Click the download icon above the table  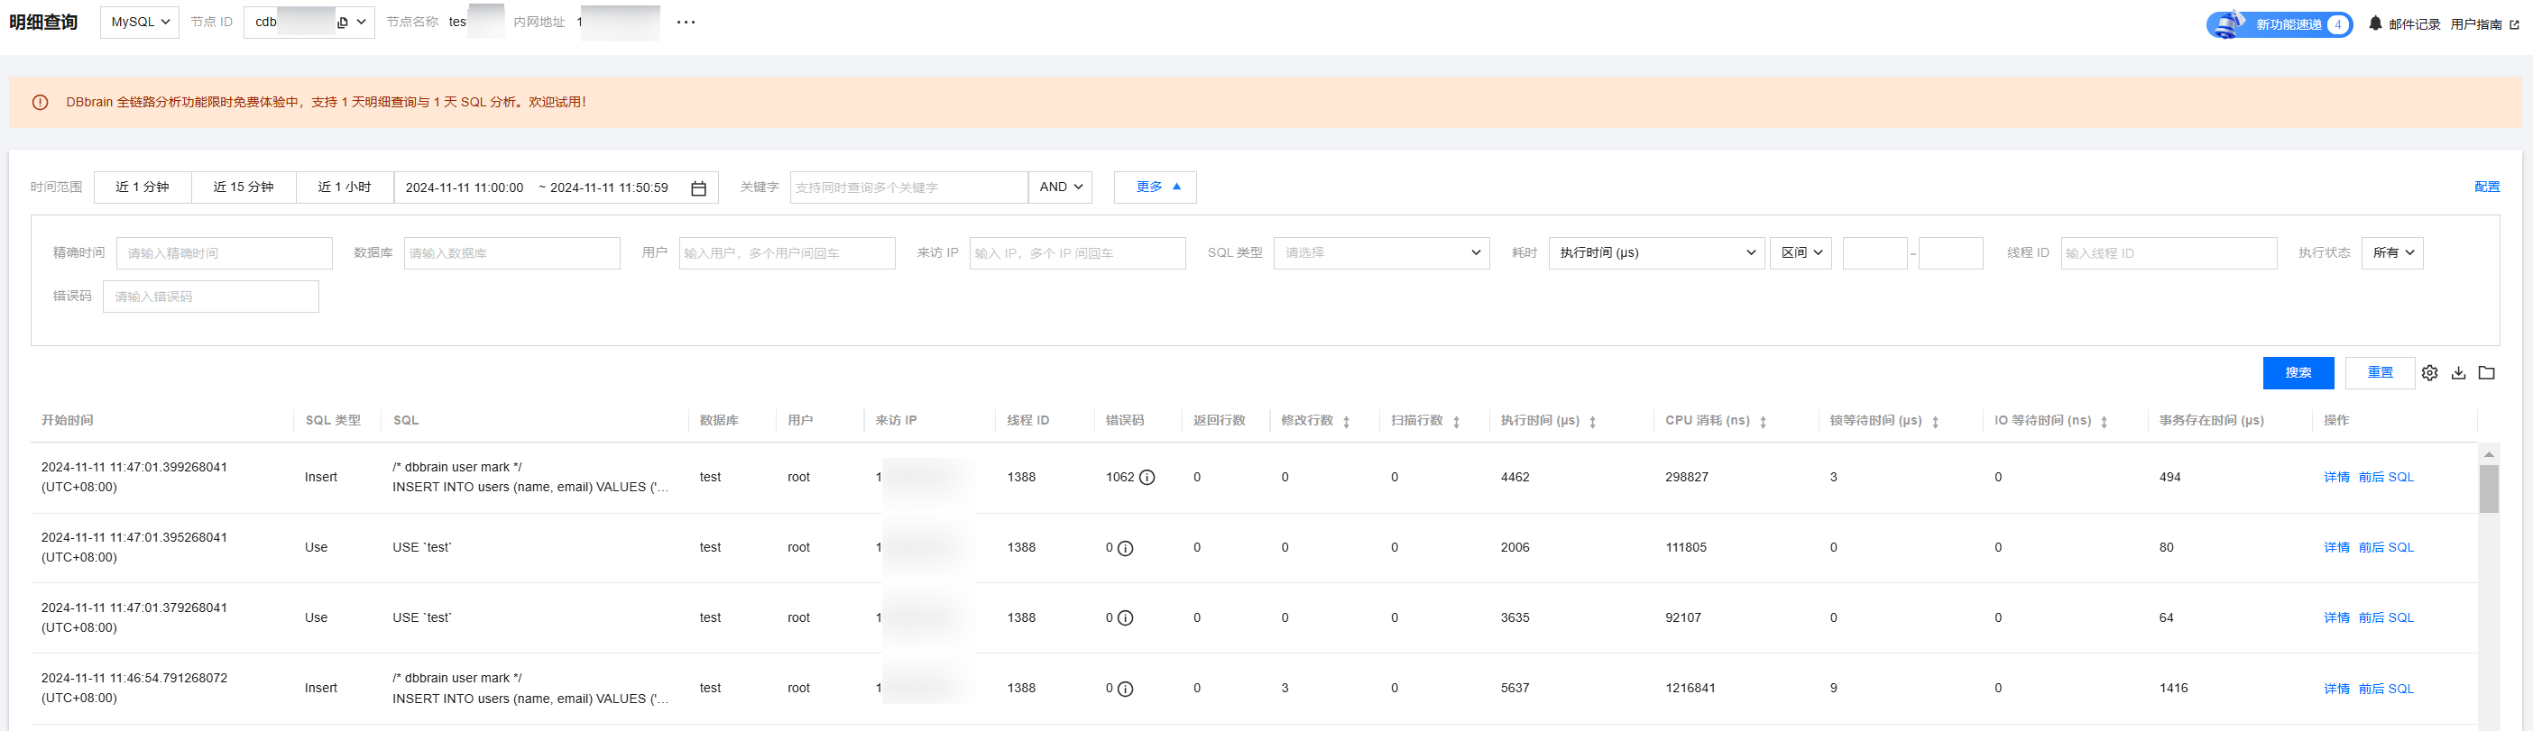2457,373
